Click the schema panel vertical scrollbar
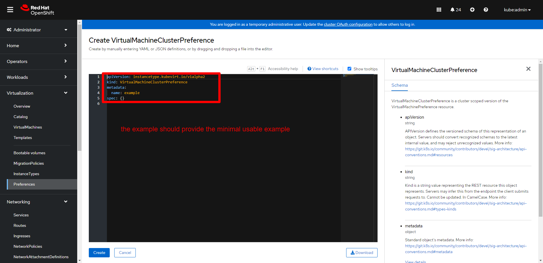 tap(541, 140)
